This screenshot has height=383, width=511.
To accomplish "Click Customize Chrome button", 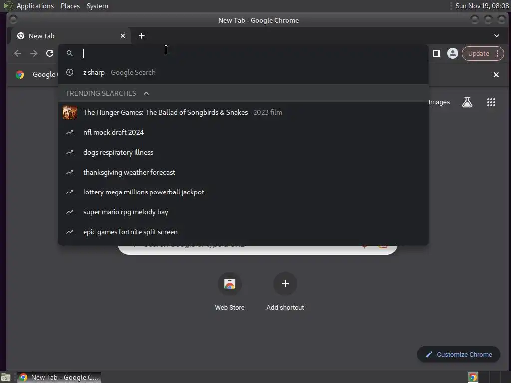I will pyautogui.click(x=459, y=355).
